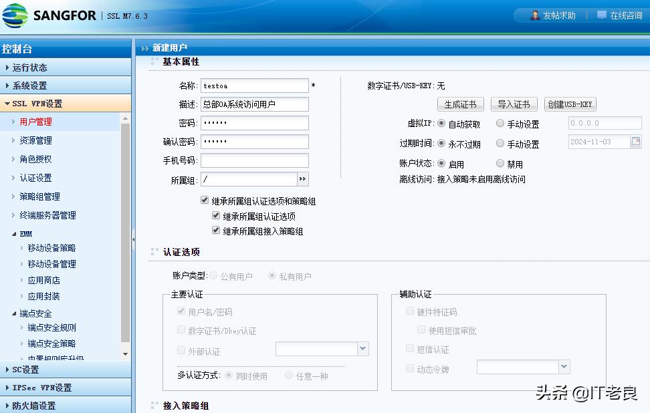Click the 所属组 browse arrows button
This screenshot has width=650, height=413.
pyautogui.click(x=303, y=179)
